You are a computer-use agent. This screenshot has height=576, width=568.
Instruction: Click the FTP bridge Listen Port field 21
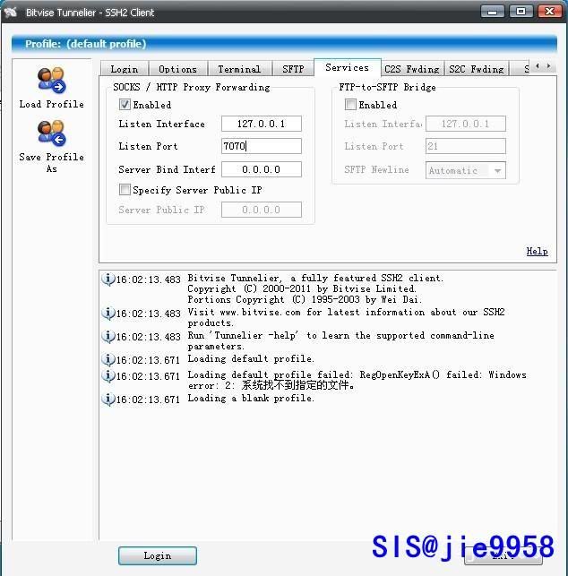coord(466,146)
